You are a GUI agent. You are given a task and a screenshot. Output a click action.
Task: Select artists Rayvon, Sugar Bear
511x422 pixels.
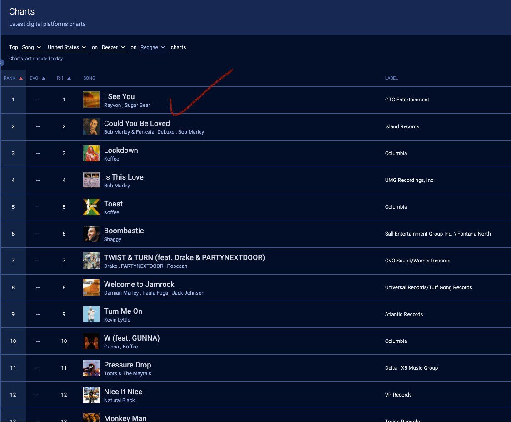[x=127, y=105]
